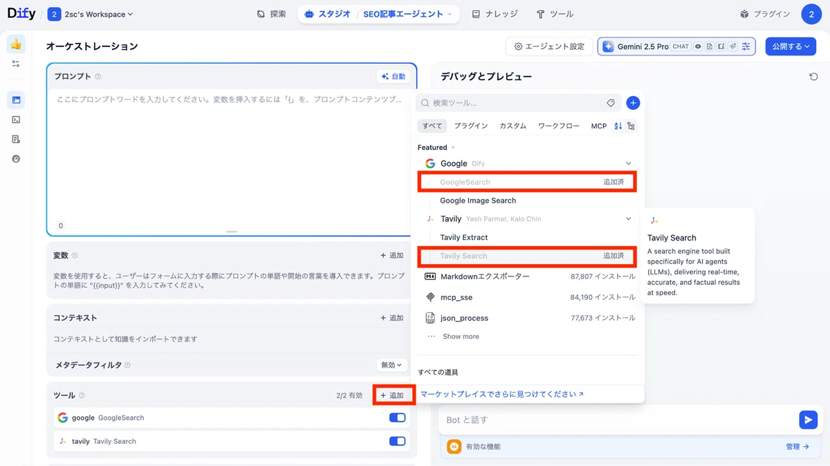Image resolution: width=830 pixels, height=466 pixels.
Task: Open the thumbs-up app icon in sidebar
Action: (16, 44)
